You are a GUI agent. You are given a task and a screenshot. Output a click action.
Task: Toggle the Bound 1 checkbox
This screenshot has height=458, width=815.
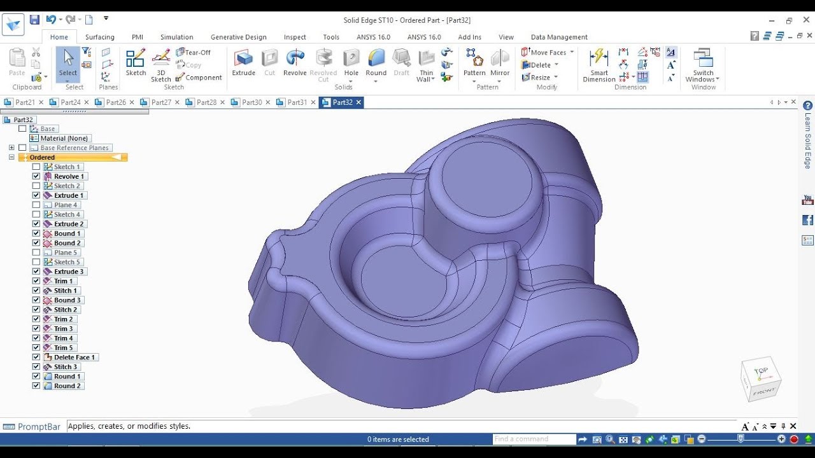pyautogui.click(x=36, y=233)
